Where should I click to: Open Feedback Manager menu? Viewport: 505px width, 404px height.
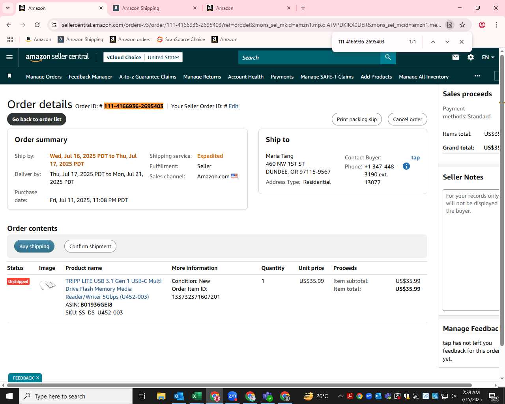(90, 77)
